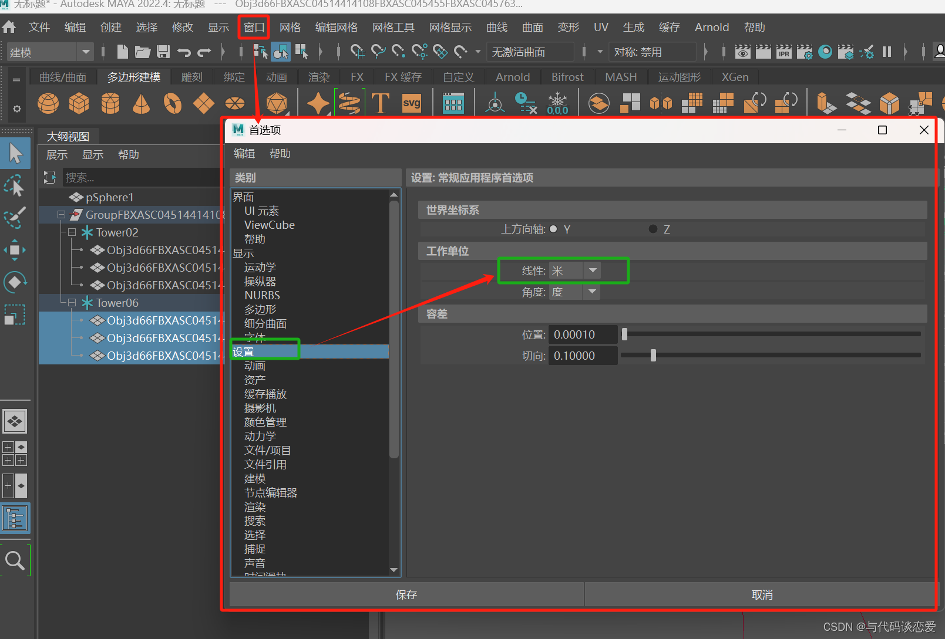Create a polygon torus from shelf
The height and width of the screenshot is (639, 945).
pos(173,104)
